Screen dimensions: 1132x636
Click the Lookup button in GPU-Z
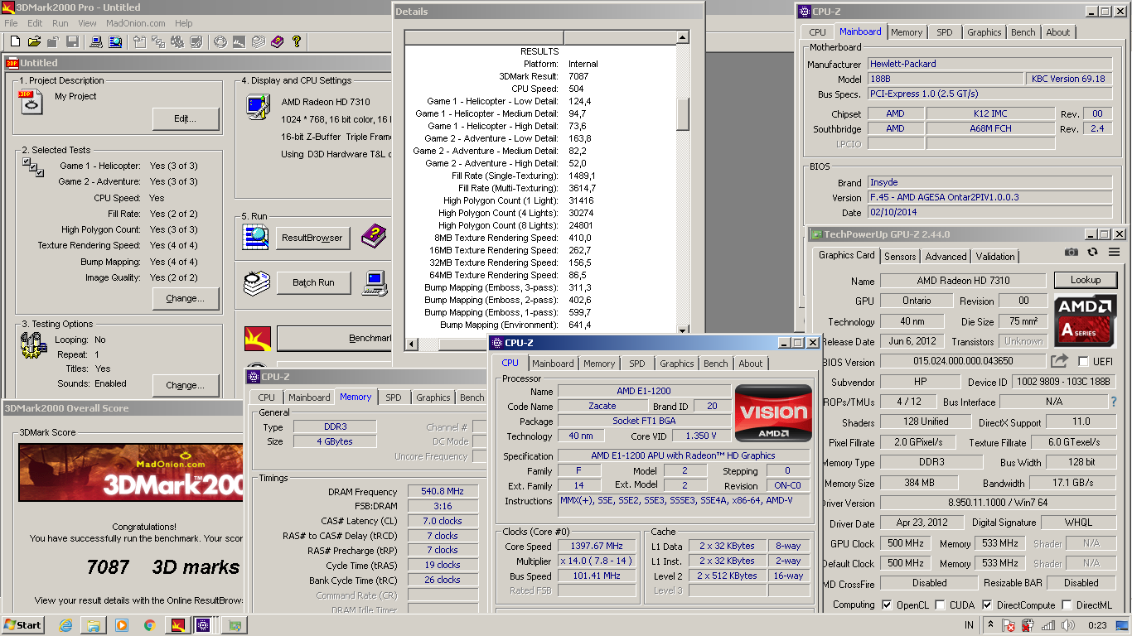tap(1085, 280)
